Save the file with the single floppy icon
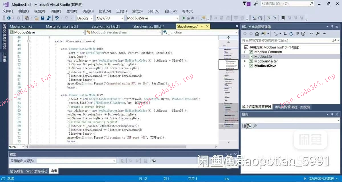Screen dimensions: 342x182 [42, 18]
